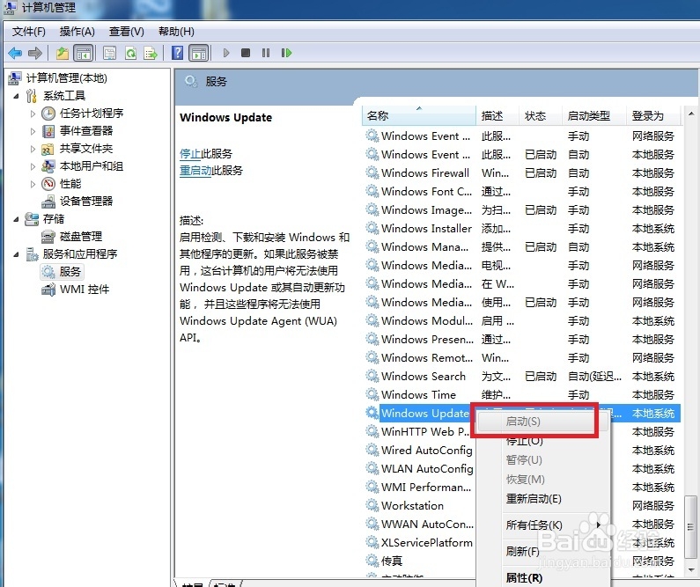Sort services by 登录为 column header
This screenshot has height=587, width=700.
tap(653, 116)
